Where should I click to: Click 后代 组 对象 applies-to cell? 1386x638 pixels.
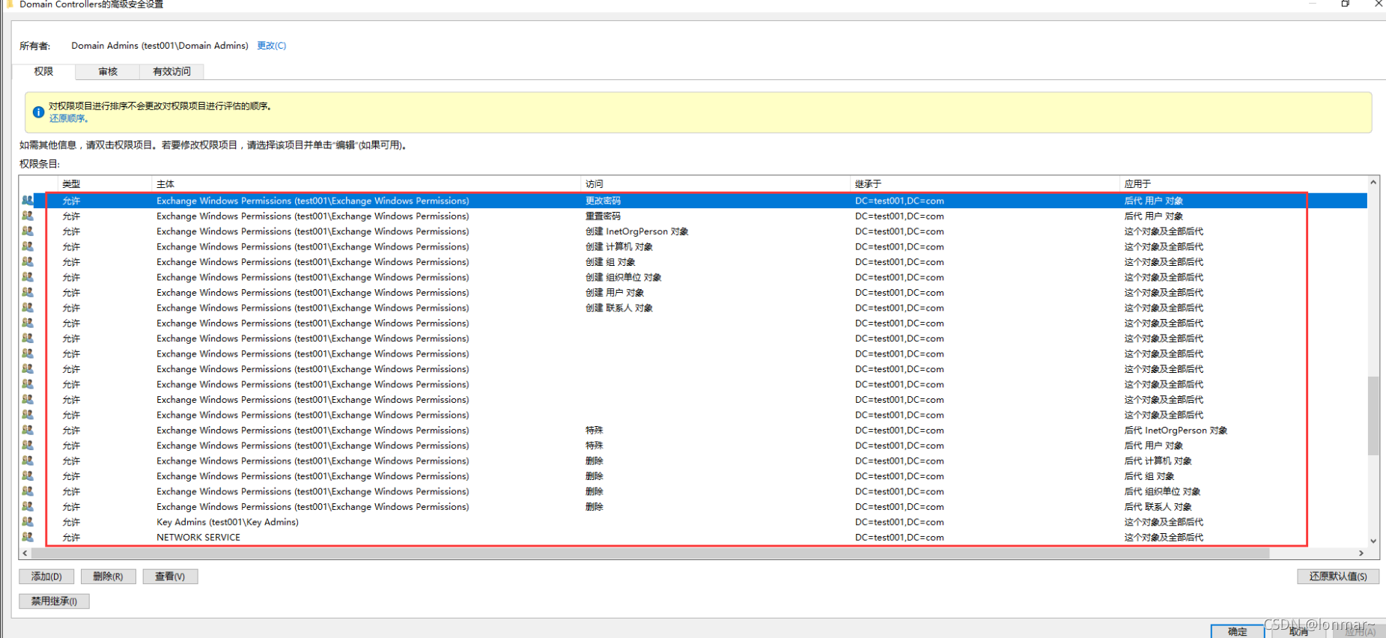click(x=1149, y=476)
